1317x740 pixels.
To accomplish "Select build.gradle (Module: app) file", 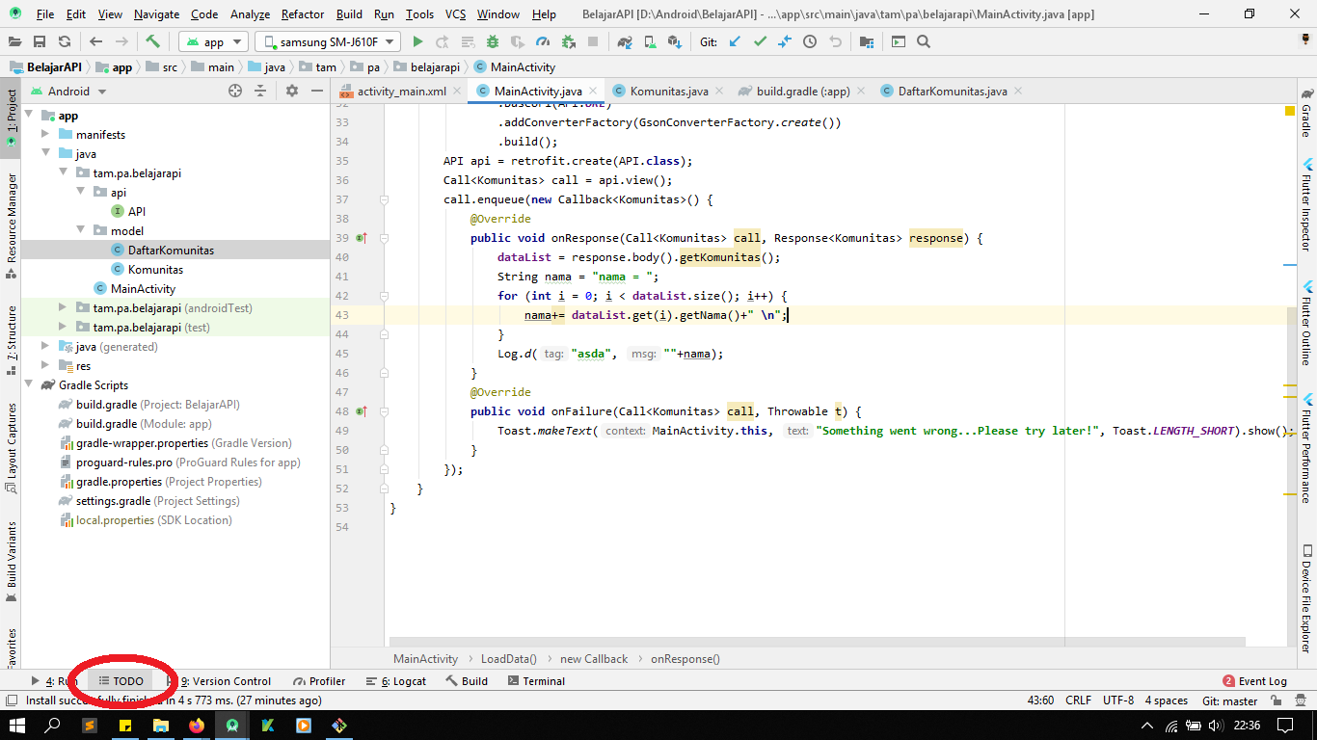I will (x=144, y=424).
